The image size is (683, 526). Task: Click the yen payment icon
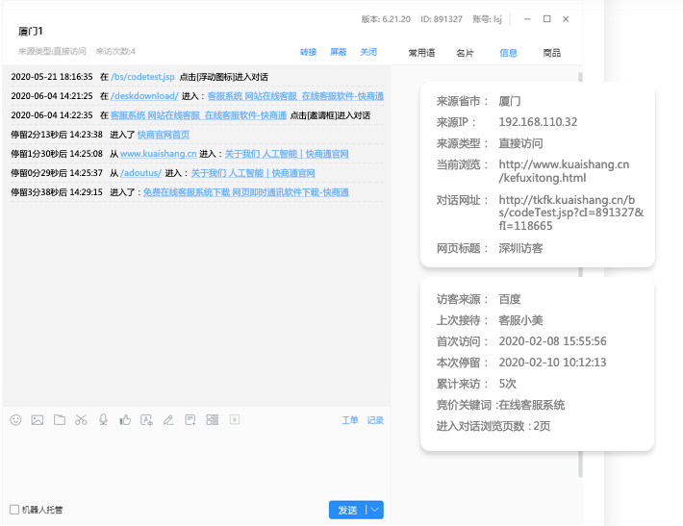pyautogui.click(x=234, y=419)
